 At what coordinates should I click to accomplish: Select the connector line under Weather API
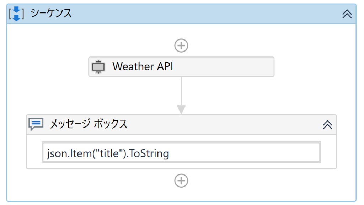181,91
